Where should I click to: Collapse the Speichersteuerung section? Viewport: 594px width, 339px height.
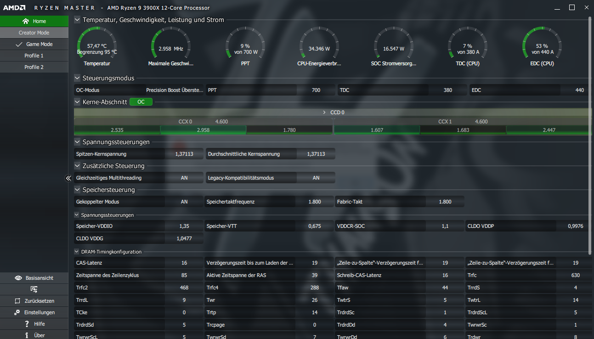[77, 190]
